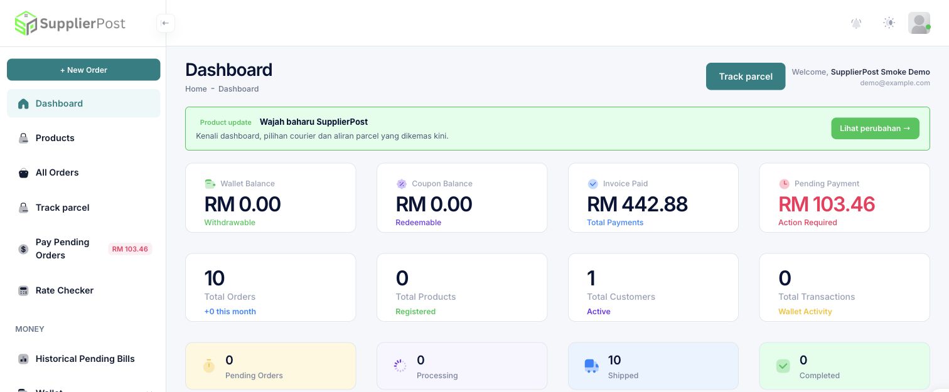Click Wallet Activity label

pyautogui.click(x=805, y=312)
